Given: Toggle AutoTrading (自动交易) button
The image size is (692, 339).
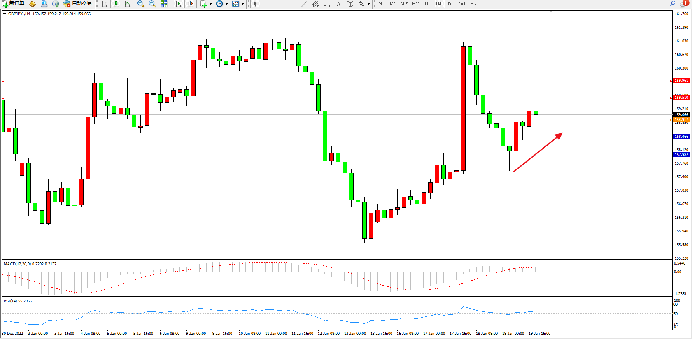Looking at the screenshot, I should [x=77, y=4].
